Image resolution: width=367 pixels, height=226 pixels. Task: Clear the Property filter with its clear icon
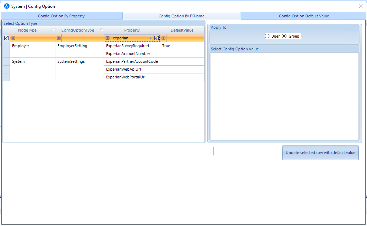click(x=157, y=38)
